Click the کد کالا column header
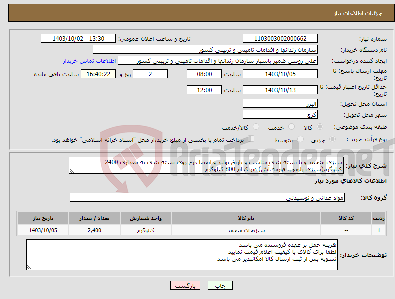395x299 pixels. [346, 218]
